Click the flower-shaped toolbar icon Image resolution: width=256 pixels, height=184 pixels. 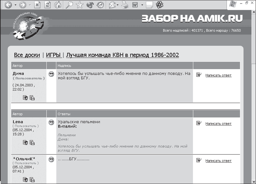coord(159,5)
